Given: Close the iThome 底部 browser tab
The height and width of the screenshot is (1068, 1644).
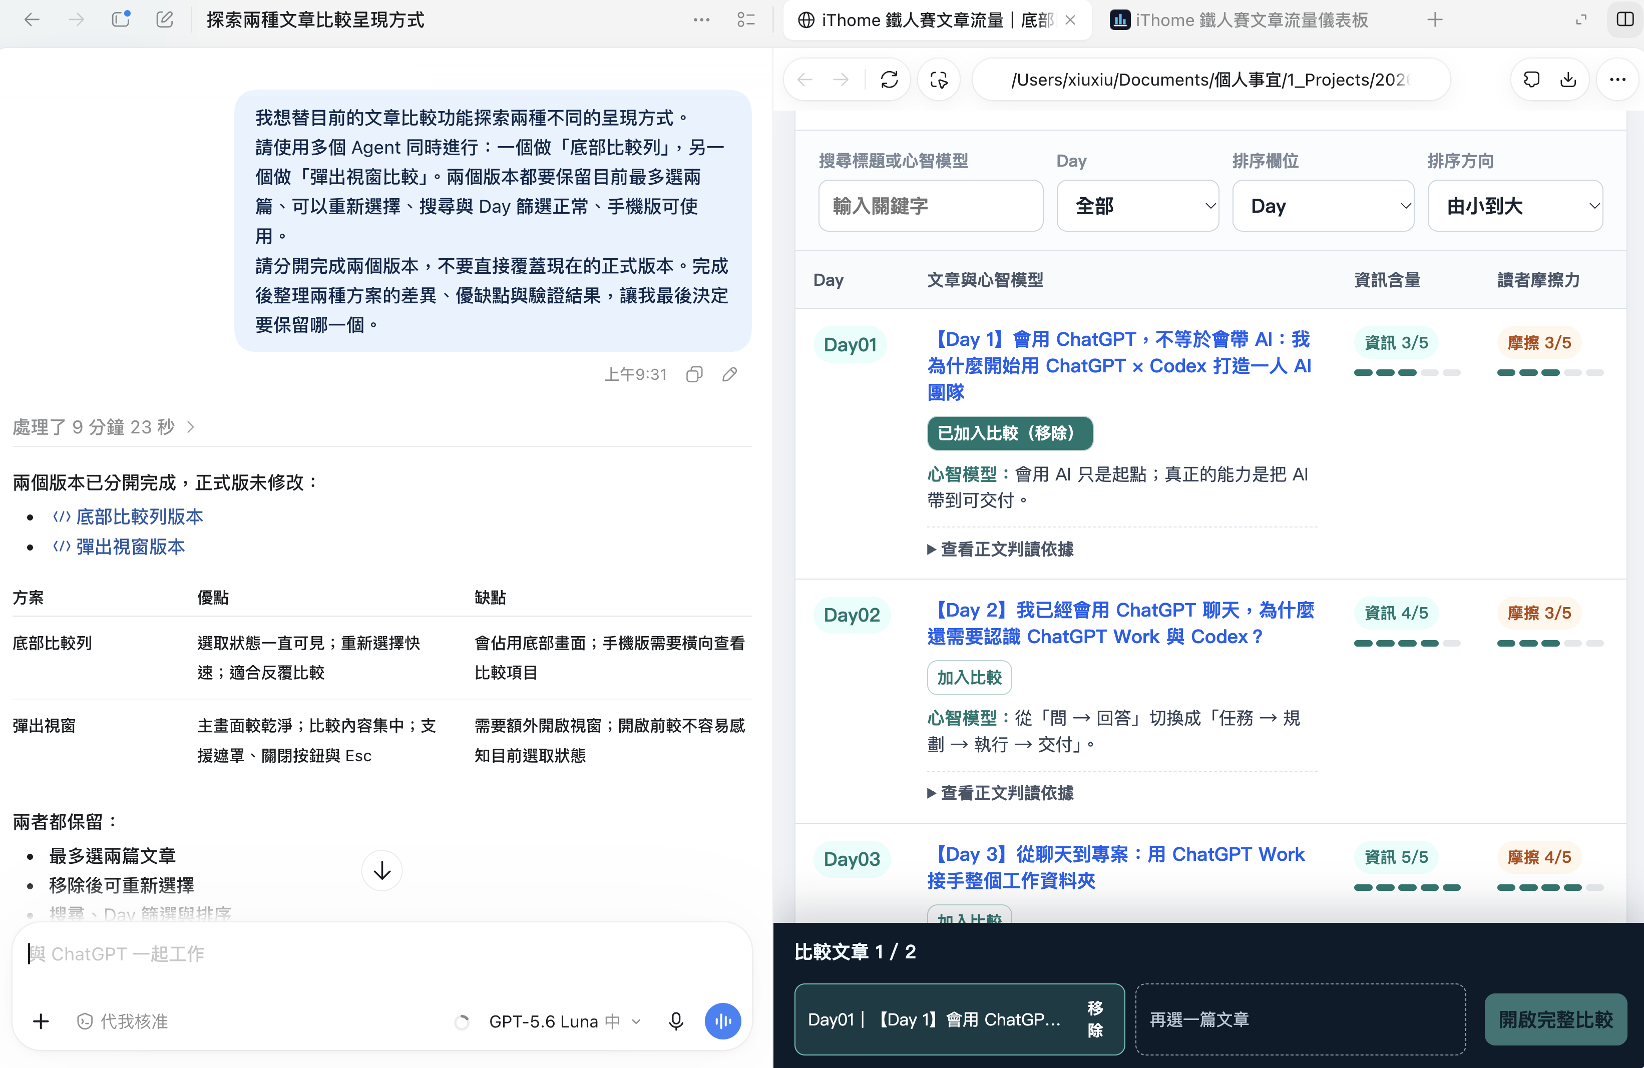Looking at the screenshot, I should 1071,20.
